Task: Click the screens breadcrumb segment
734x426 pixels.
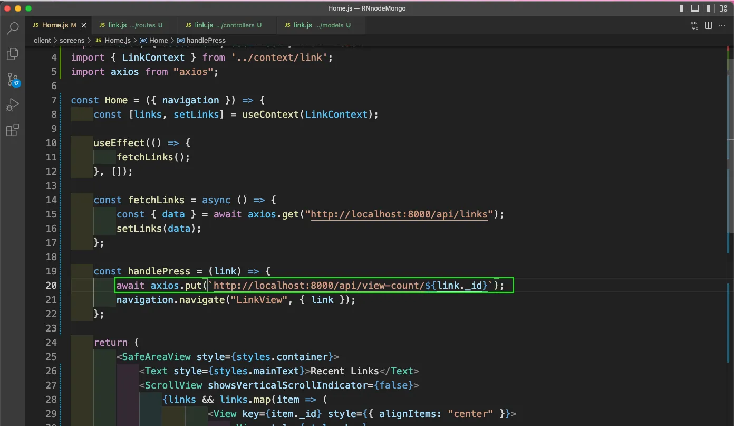Action: (72, 40)
